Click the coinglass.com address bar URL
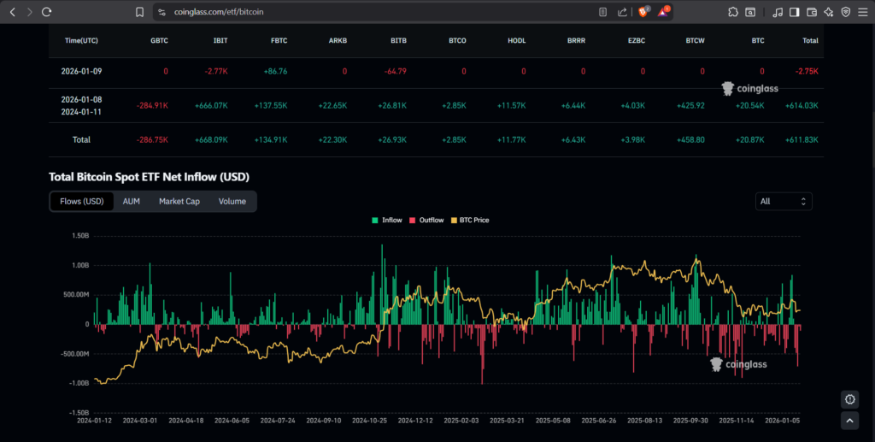Viewport: 875px width, 442px height. (x=219, y=12)
